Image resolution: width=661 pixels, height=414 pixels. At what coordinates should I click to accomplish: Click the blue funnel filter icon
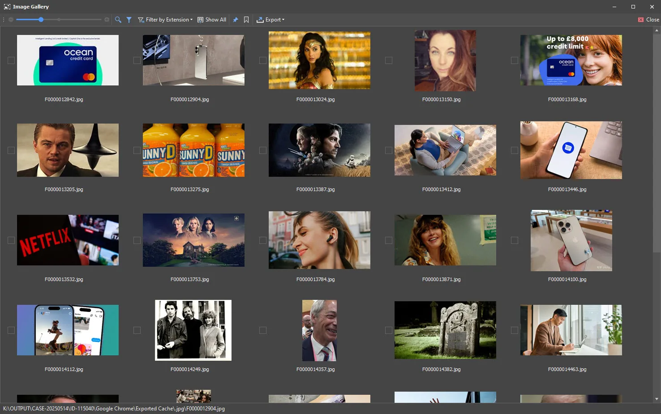[x=129, y=20]
